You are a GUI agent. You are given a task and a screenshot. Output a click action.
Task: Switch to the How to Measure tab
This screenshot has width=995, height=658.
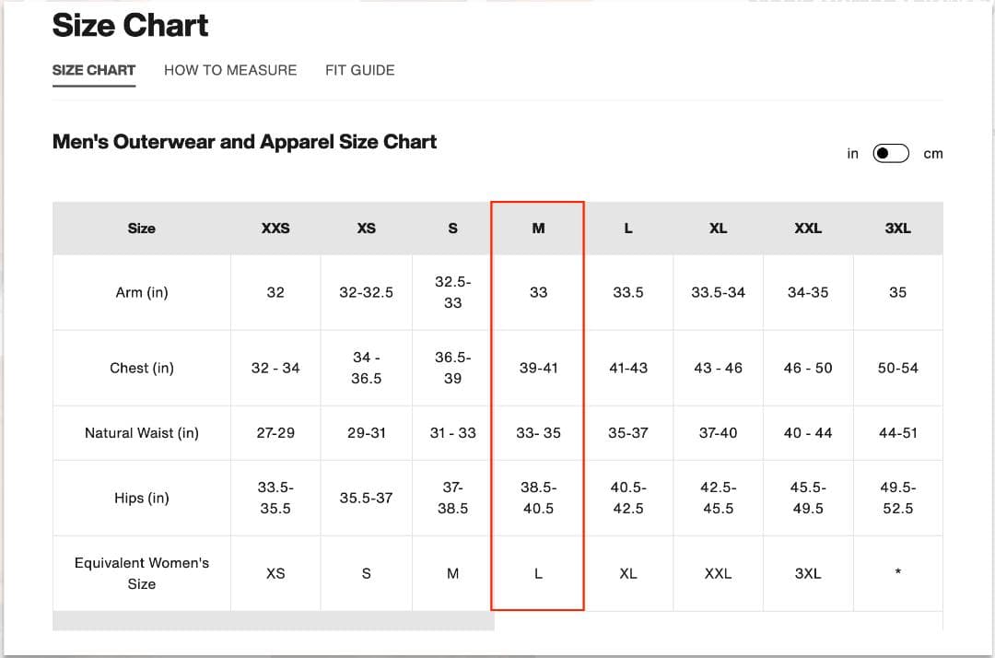coord(230,70)
